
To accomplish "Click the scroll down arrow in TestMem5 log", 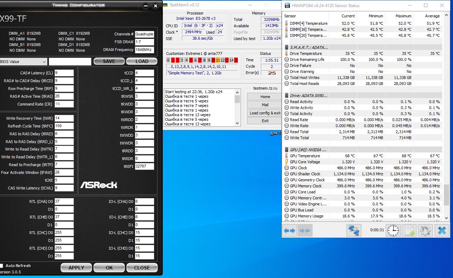I will point(237,123).
